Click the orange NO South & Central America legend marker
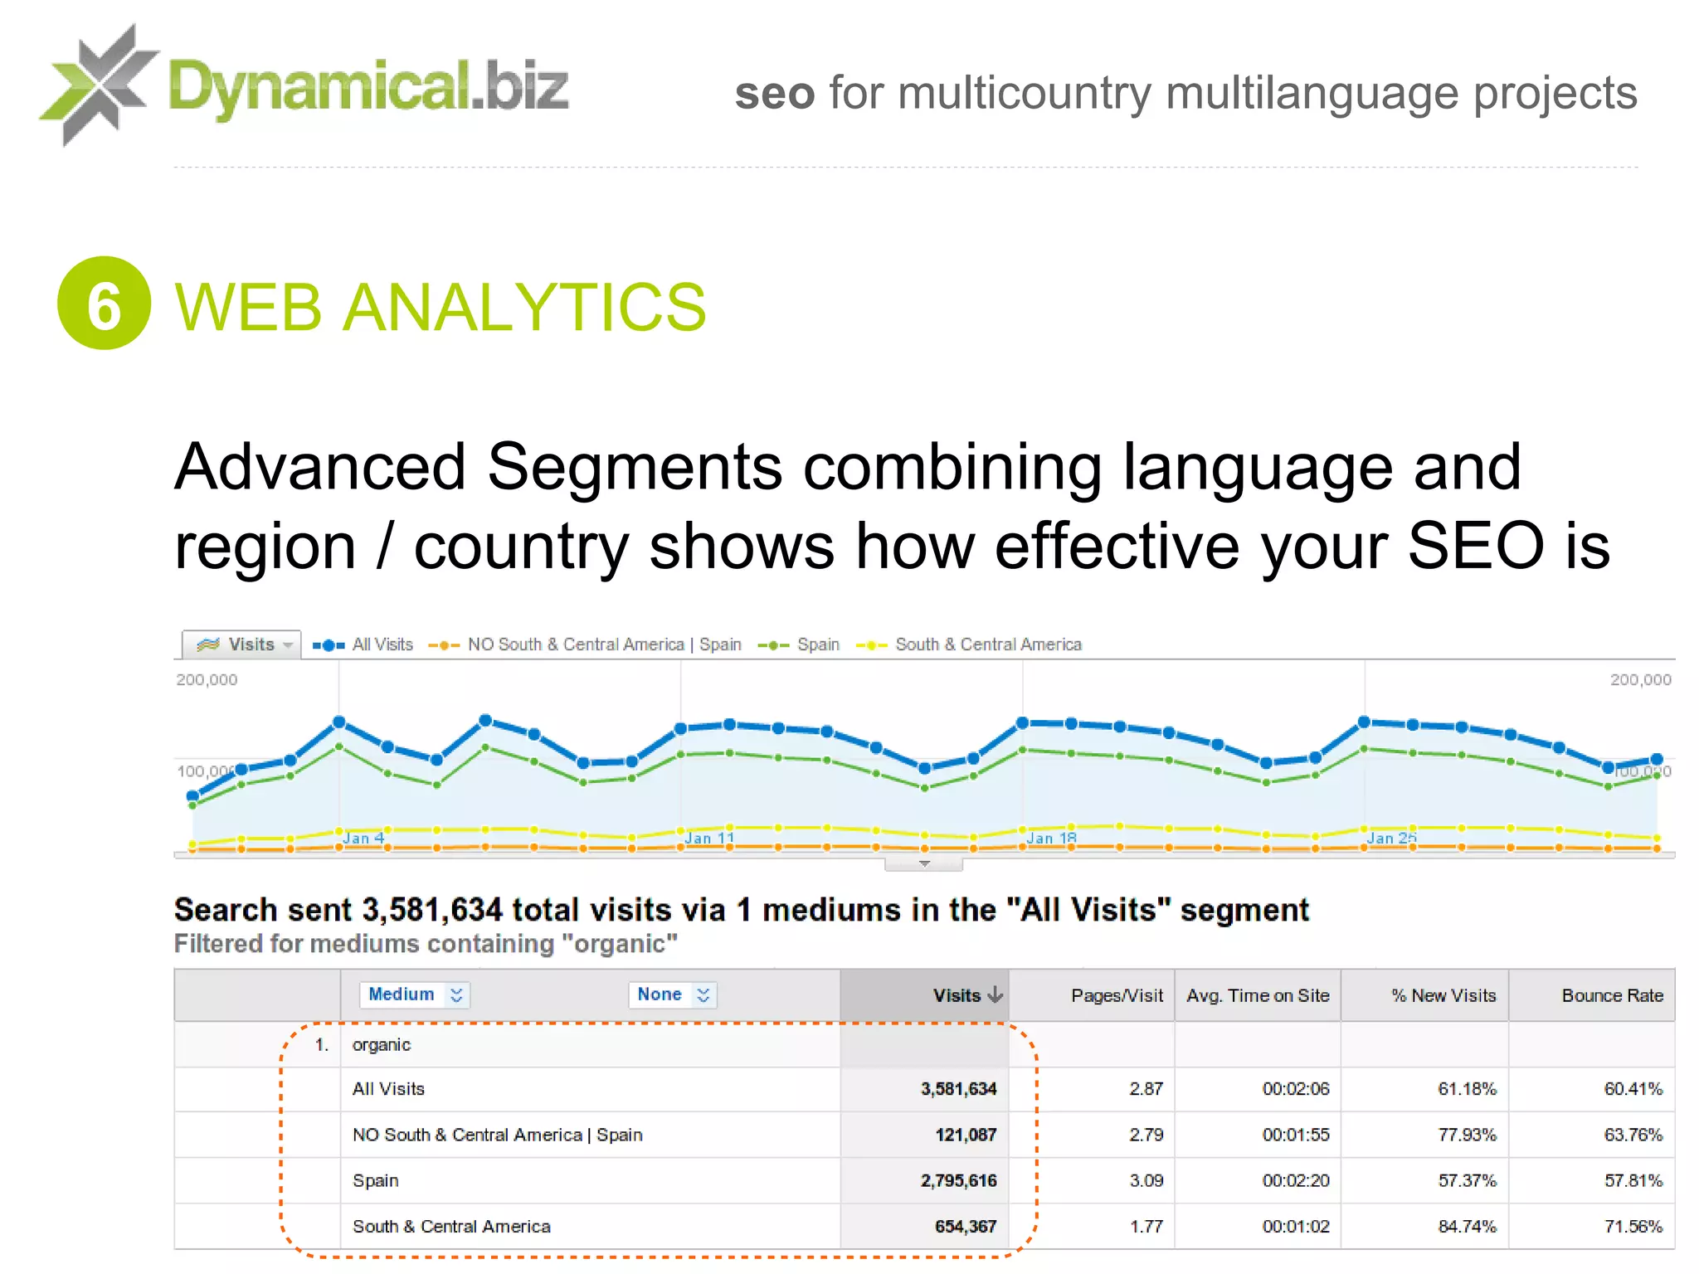The image size is (1699, 1274). 444,645
